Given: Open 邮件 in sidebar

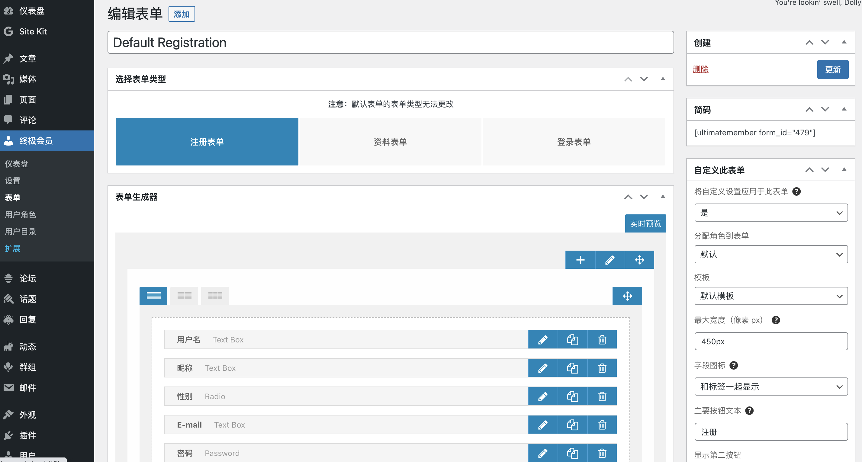Looking at the screenshot, I should pyautogui.click(x=27, y=388).
